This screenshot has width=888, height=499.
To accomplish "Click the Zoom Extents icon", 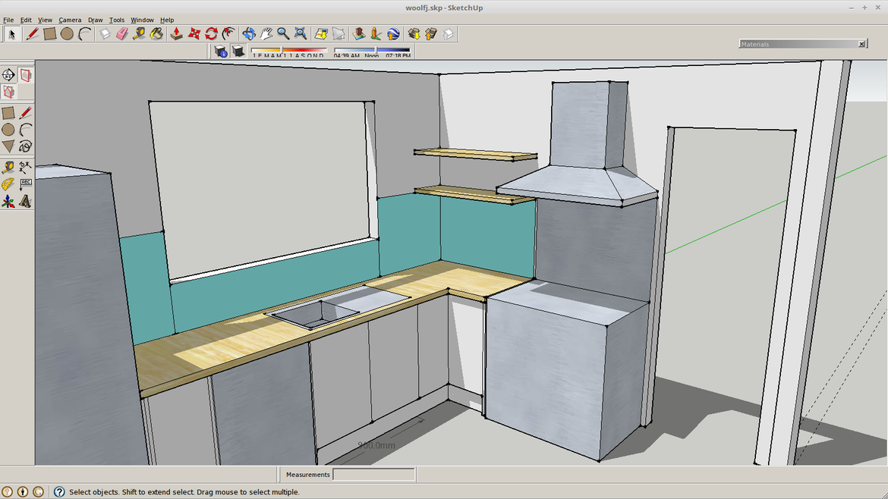I will tap(301, 34).
